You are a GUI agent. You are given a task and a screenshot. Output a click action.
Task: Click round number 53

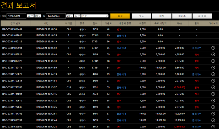click(108, 94)
